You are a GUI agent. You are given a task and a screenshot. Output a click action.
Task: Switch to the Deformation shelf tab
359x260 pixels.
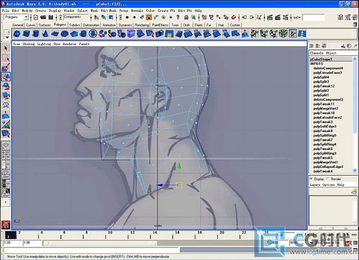(x=91, y=25)
